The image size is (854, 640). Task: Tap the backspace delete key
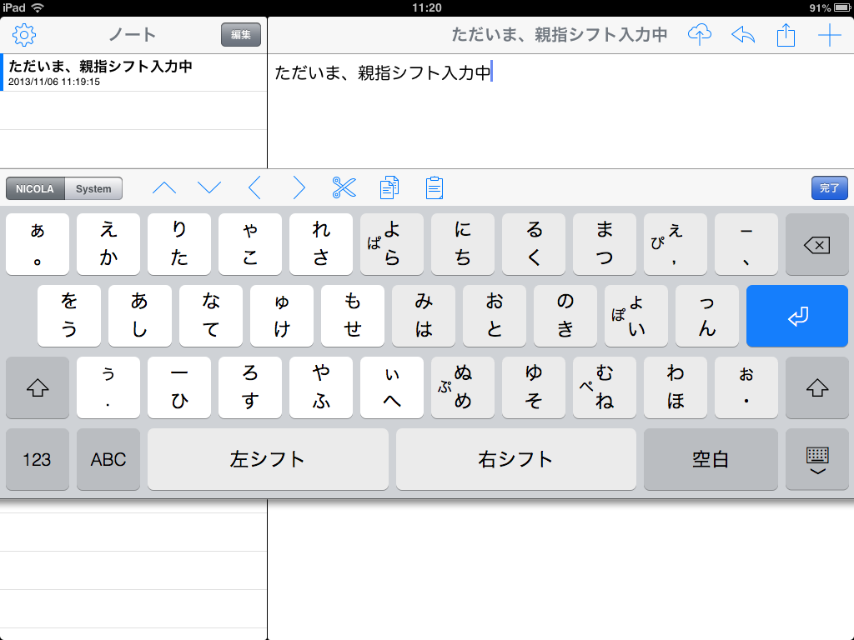817,244
